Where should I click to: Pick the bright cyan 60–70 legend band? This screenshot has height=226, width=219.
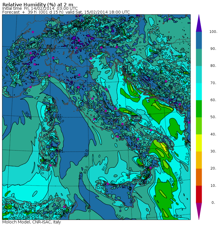(199, 92)
